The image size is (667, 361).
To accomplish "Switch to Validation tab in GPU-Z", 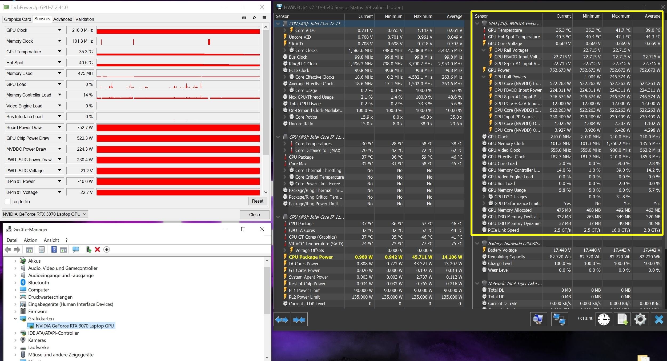I will click(85, 19).
